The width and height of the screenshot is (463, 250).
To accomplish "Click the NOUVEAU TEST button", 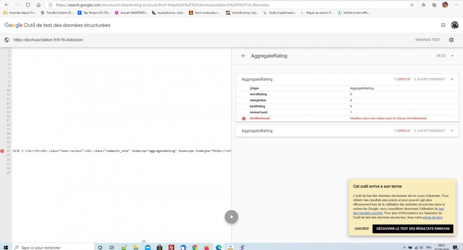I will (427, 40).
